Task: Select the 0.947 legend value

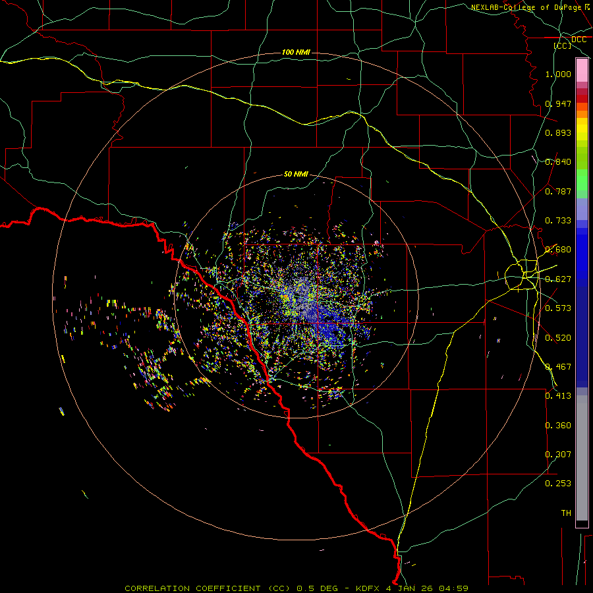Action: tap(558, 103)
